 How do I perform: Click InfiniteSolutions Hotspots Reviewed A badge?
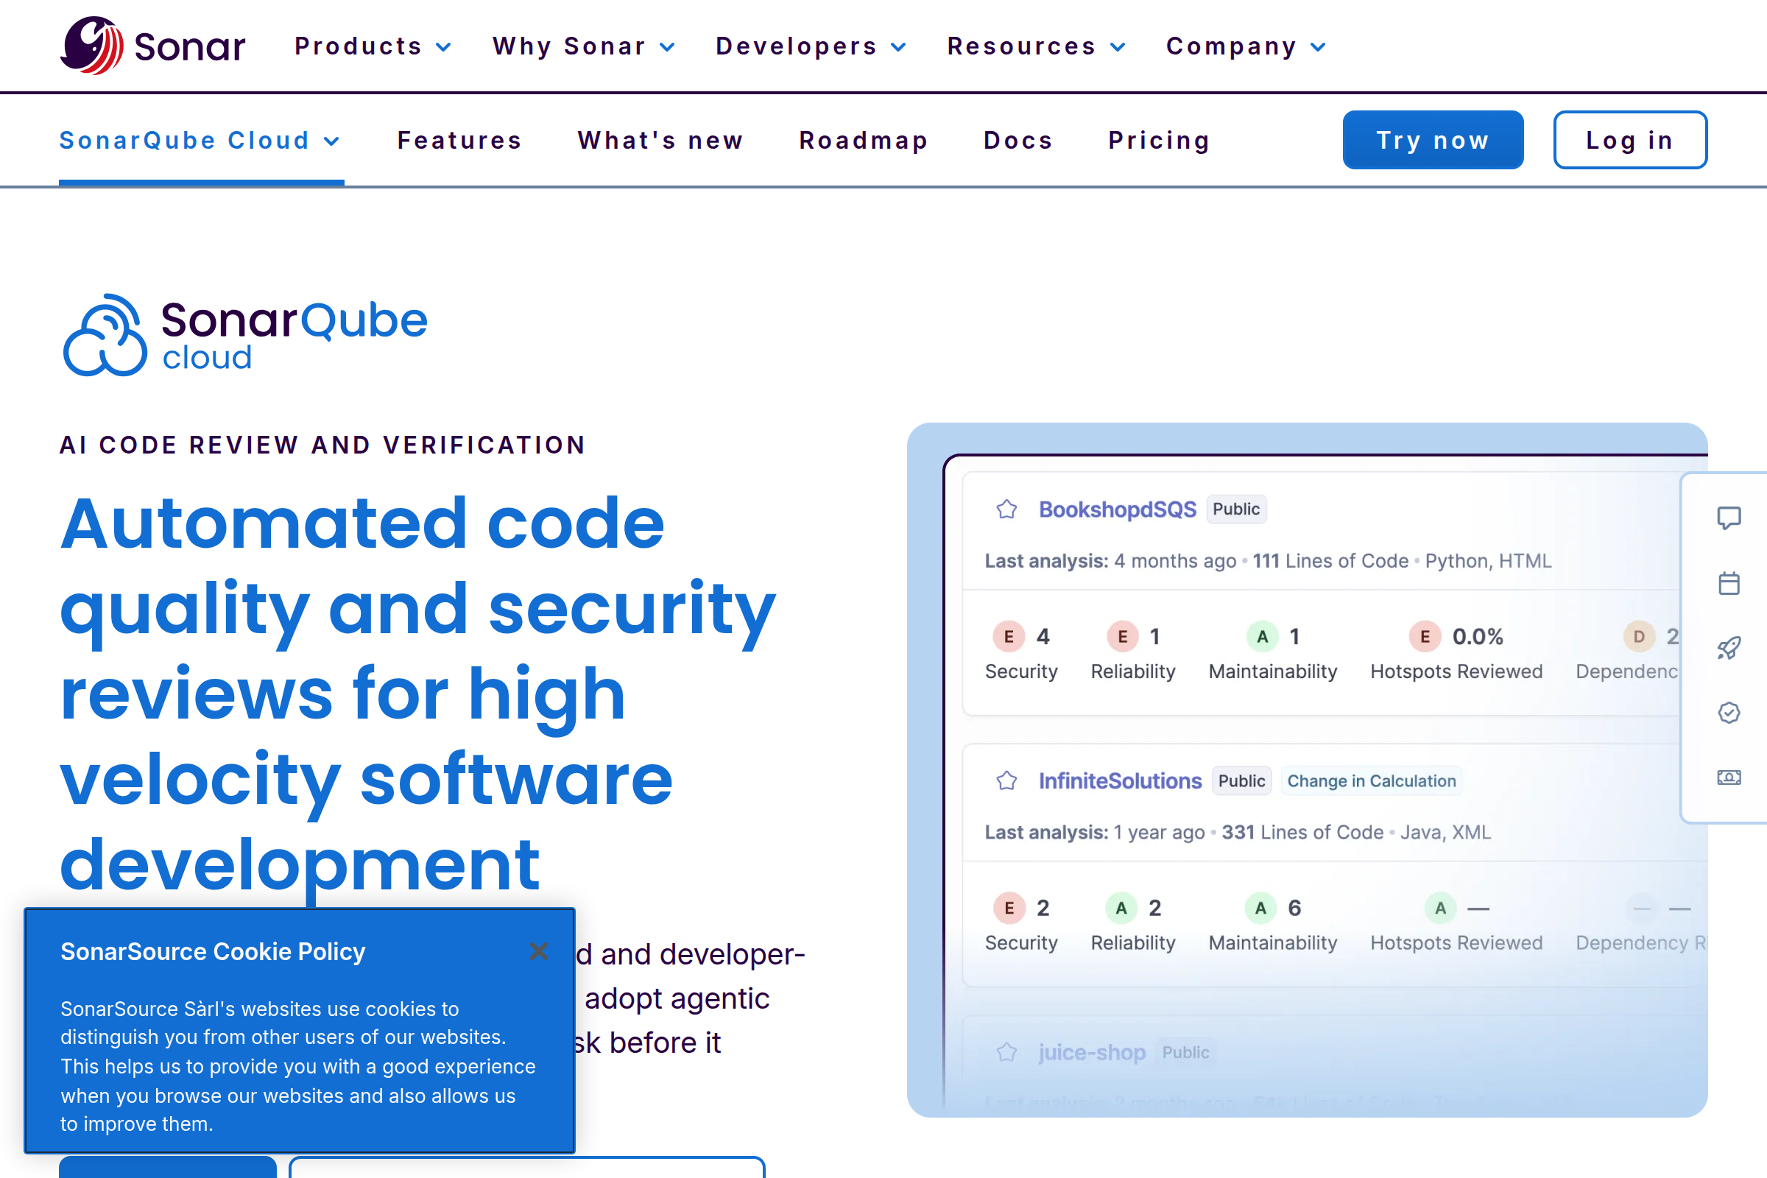point(1440,908)
